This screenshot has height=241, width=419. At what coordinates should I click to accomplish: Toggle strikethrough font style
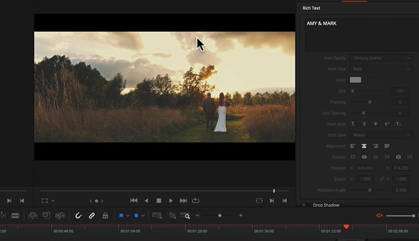375,124
